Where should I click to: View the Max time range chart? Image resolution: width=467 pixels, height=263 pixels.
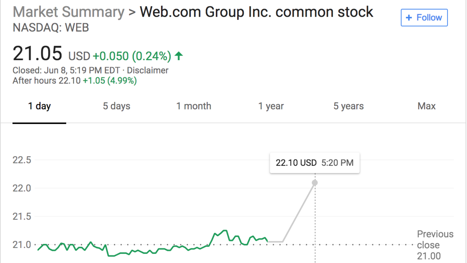click(x=426, y=106)
